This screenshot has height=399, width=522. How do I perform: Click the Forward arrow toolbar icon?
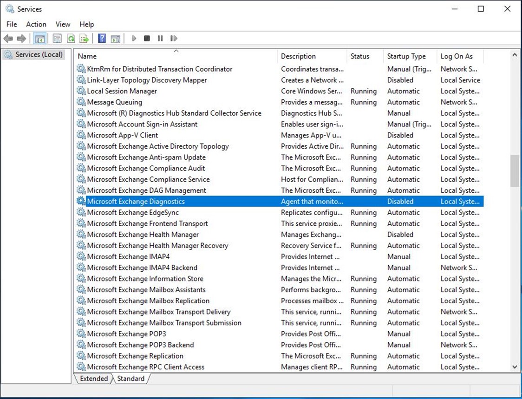click(x=21, y=39)
